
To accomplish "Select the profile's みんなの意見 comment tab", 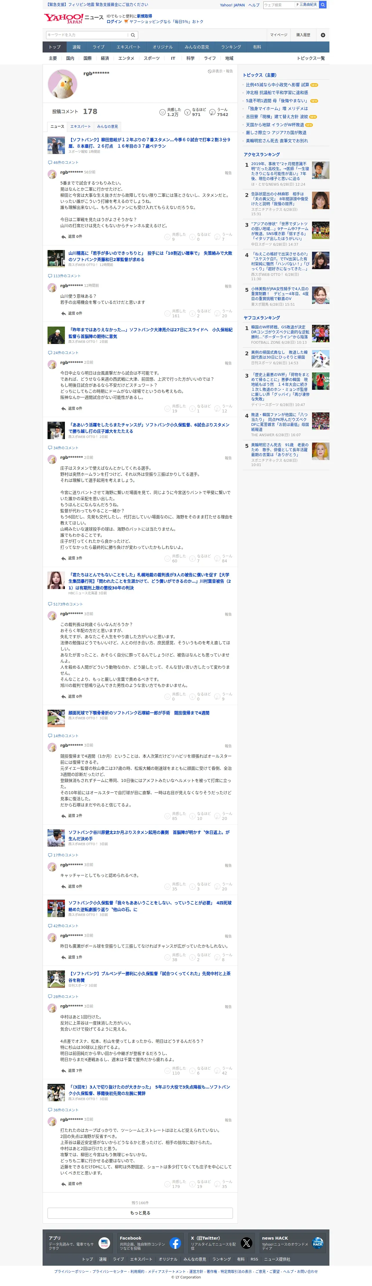I will click(107, 126).
